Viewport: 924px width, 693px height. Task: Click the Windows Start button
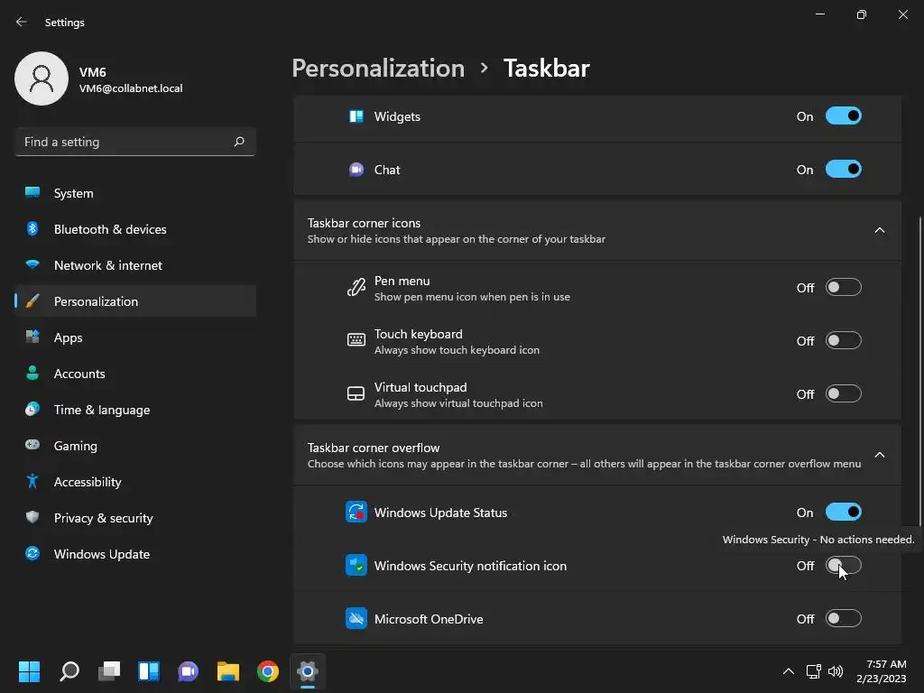29,670
